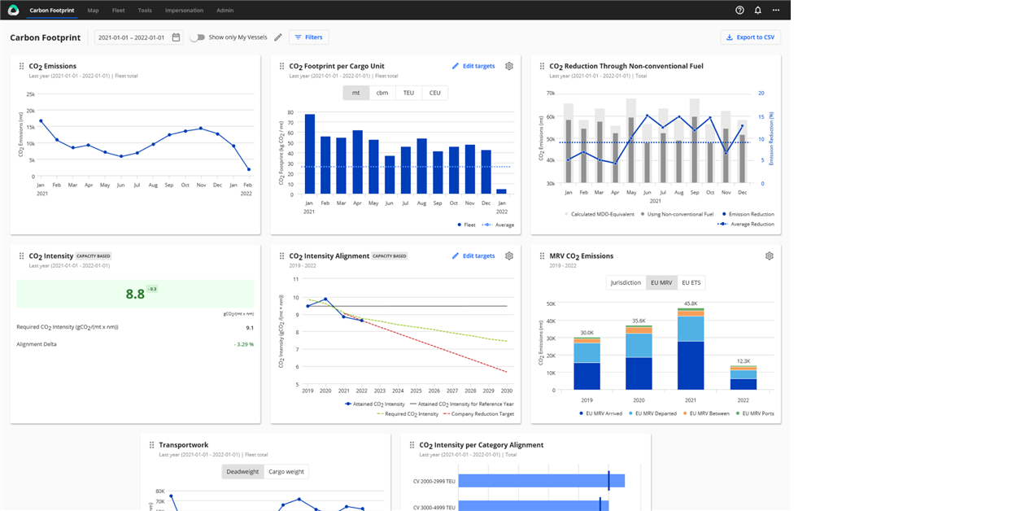
Task: Click the calendar icon in the date field
Action: tap(175, 37)
